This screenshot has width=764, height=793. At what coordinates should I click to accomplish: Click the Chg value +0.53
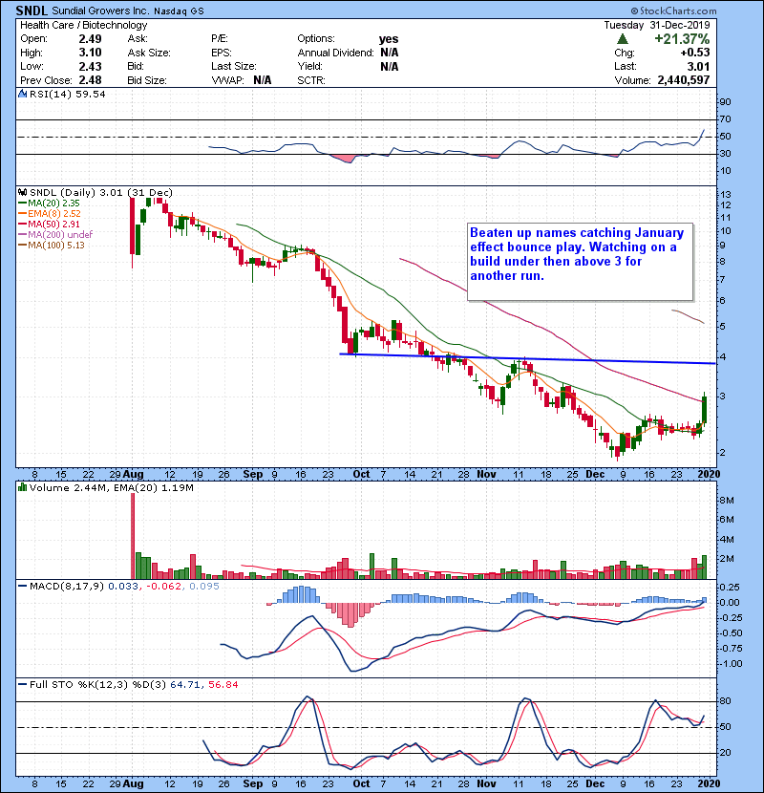[x=695, y=53]
